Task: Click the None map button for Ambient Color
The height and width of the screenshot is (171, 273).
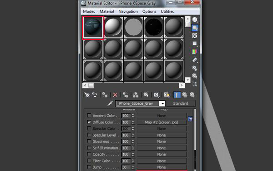Action: [x=162, y=116]
